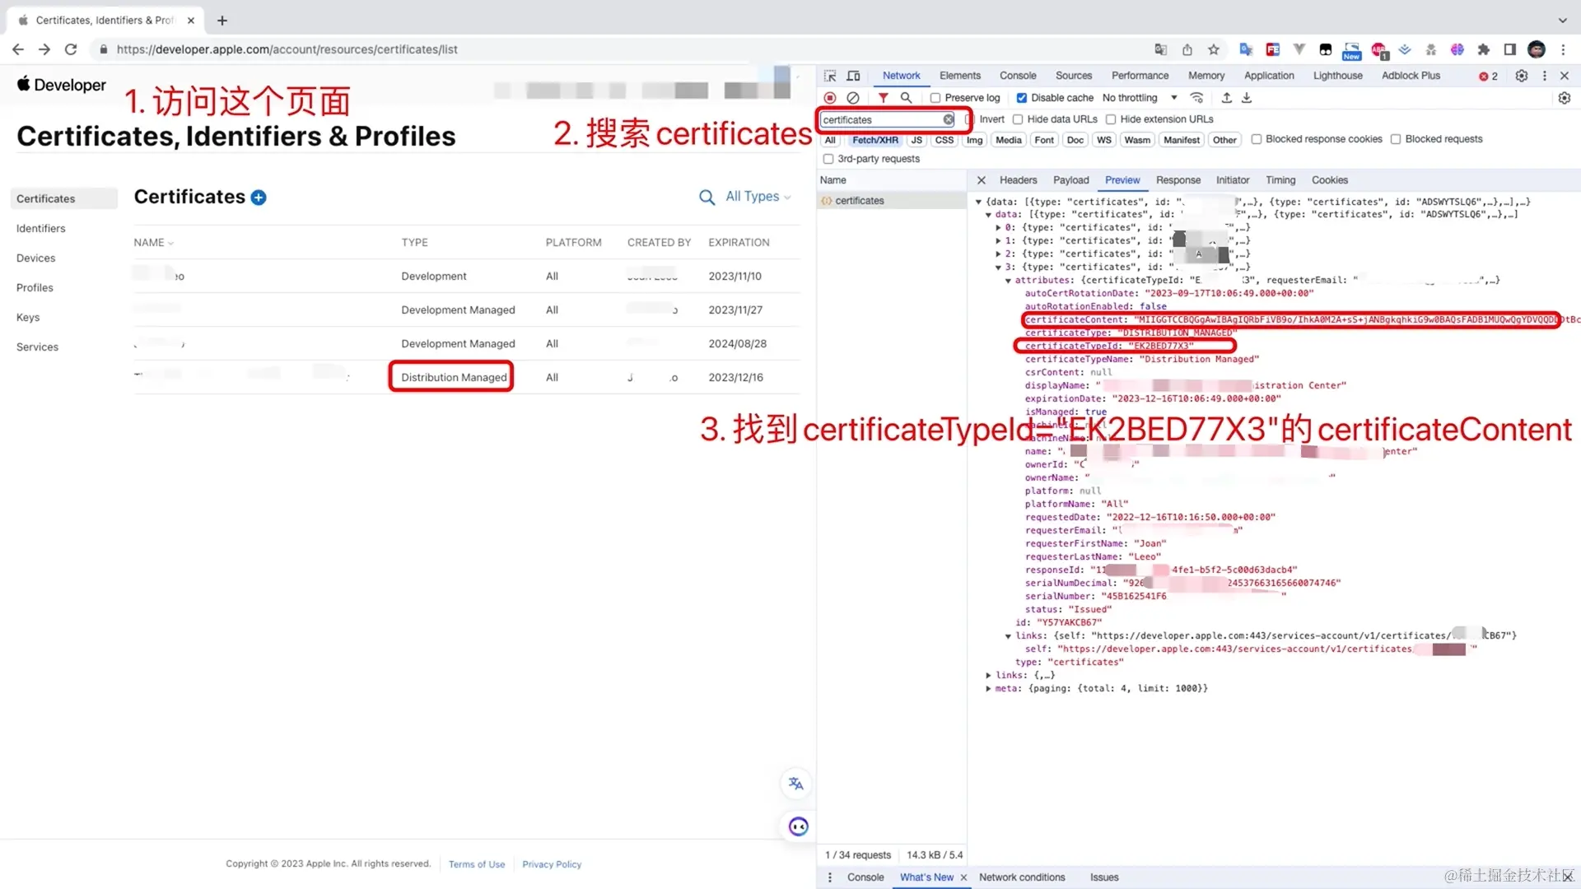Open the Sources panel tab

click(x=1074, y=76)
